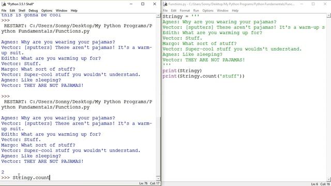The image size is (331, 186).
Task: Click 'Vector: Stuff.' line in editor
Action: pyautogui.click(x=182, y=38)
